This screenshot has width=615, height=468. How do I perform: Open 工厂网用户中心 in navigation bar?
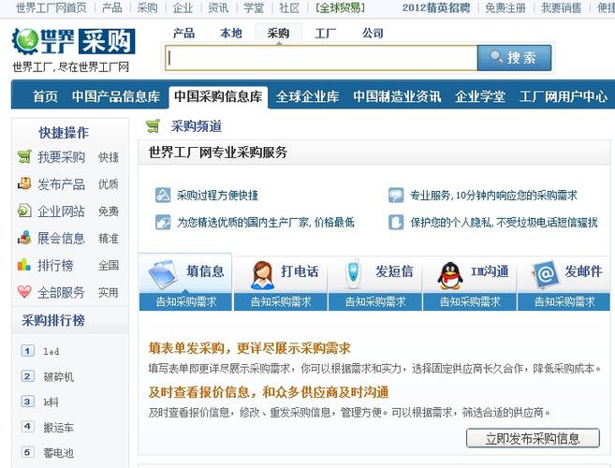pyautogui.click(x=564, y=96)
